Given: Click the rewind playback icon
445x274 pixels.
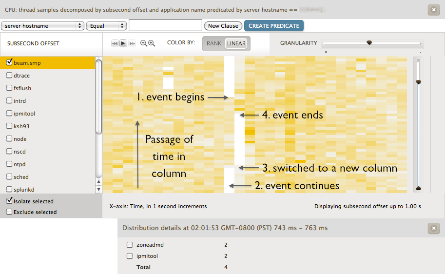Looking at the screenshot, I should coord(115,43).
